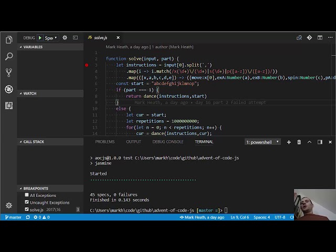The height and width of the screenshot is (252, 336).
Task: Collapse the CALL STACK section
Action: point(50,142)
